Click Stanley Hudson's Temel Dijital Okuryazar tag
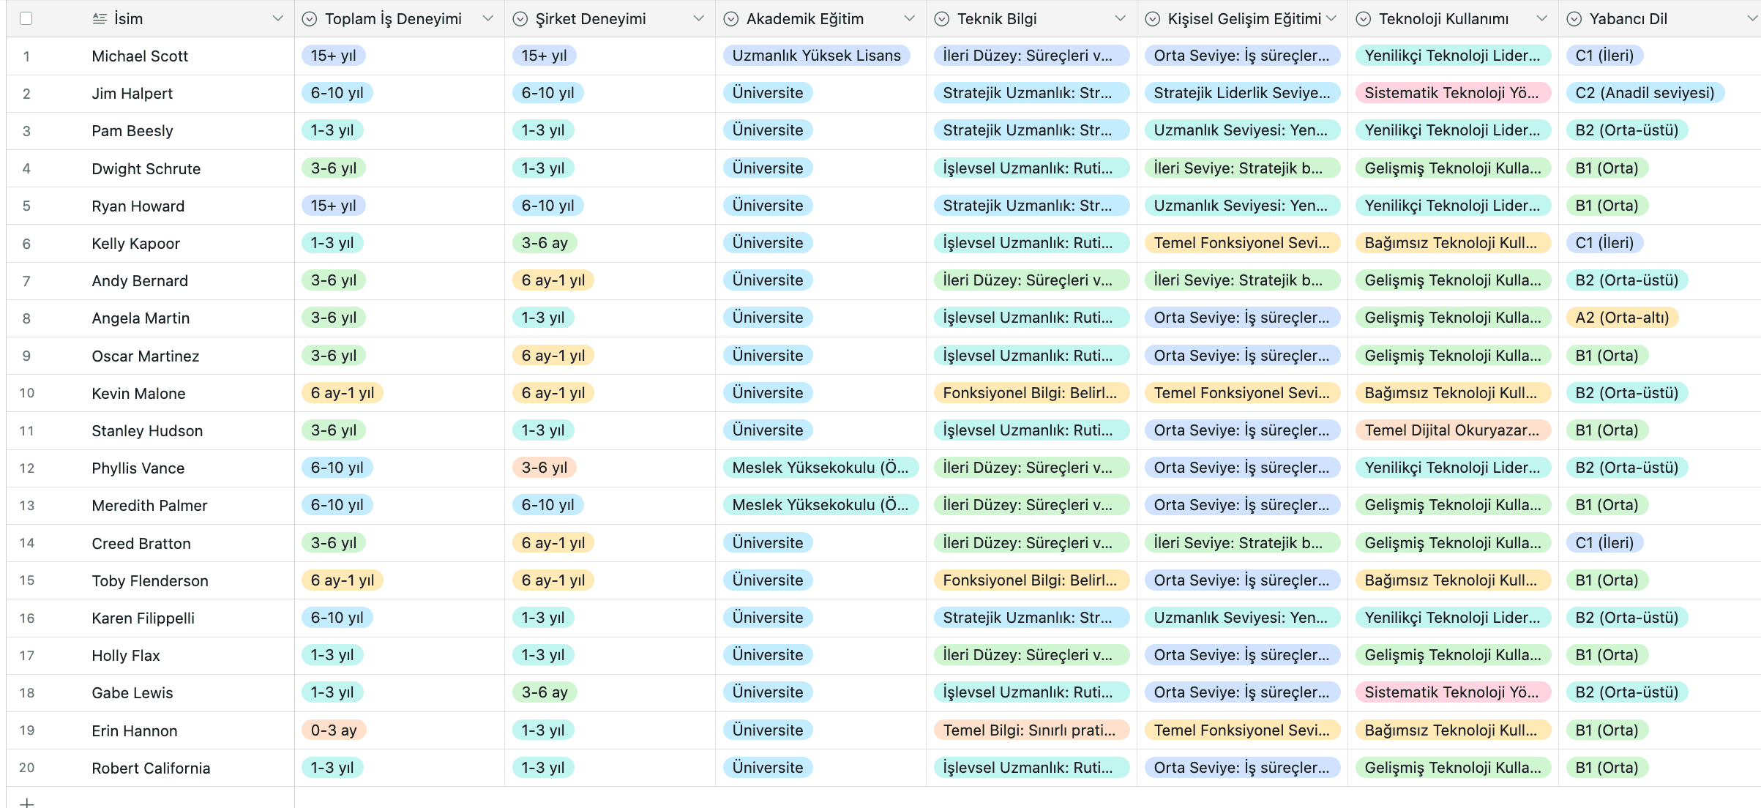Image resolution: width=1761 pixels, height=808 pixels. [1452, 430]
